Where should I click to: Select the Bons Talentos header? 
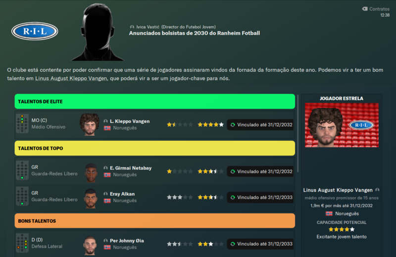(155, 221)
